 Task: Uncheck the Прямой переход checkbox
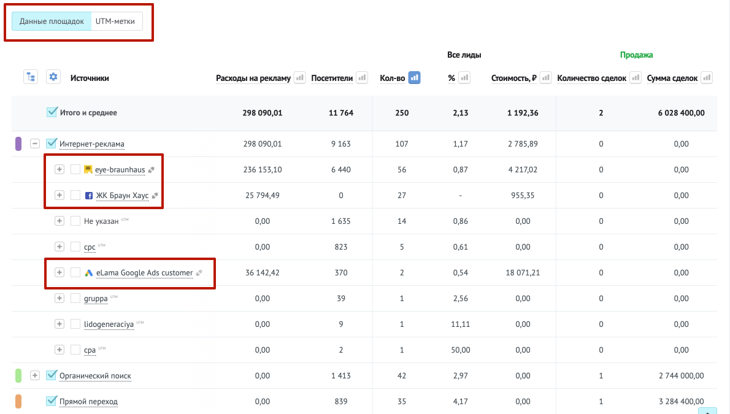[52, 401]
